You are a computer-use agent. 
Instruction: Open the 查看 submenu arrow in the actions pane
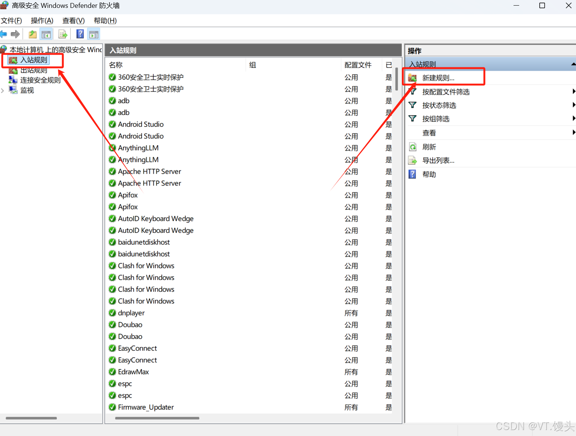coord(574,132)
